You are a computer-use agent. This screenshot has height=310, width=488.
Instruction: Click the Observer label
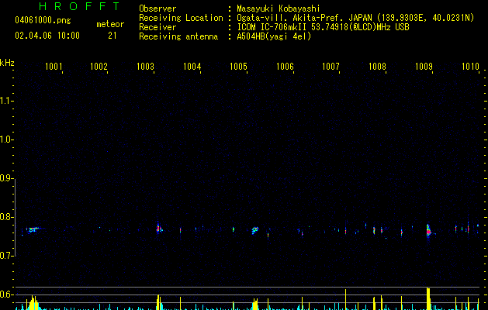157,9
